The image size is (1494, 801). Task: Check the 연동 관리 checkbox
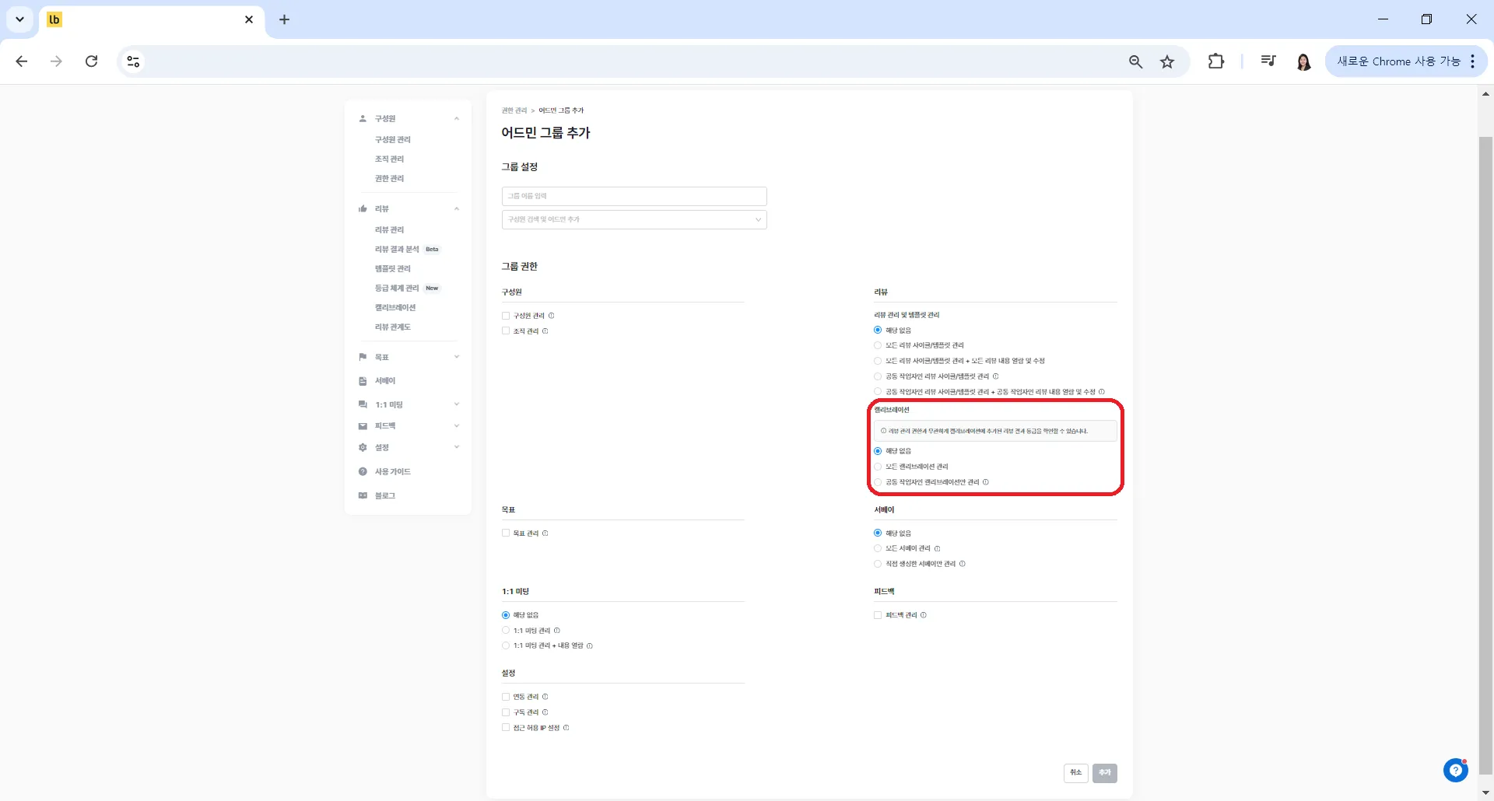(x=506, y=697)
